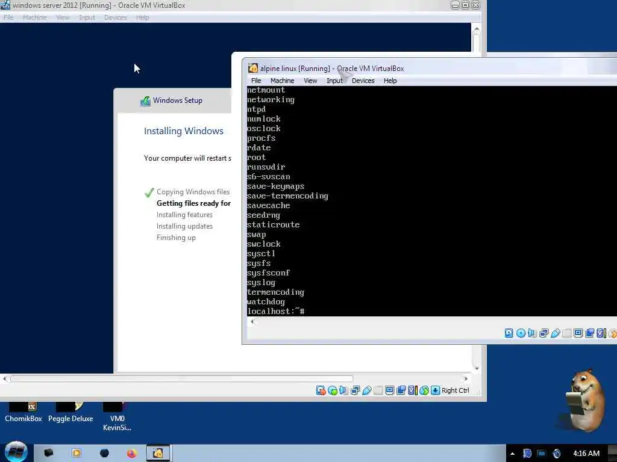Click recording indicator in windows server status bar

401,390
